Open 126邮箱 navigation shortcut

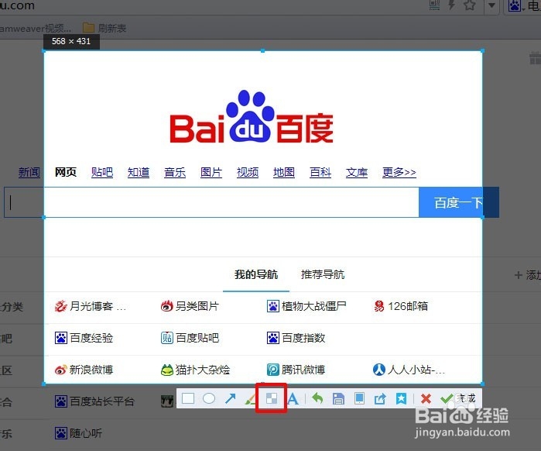(x=401, y=306)
